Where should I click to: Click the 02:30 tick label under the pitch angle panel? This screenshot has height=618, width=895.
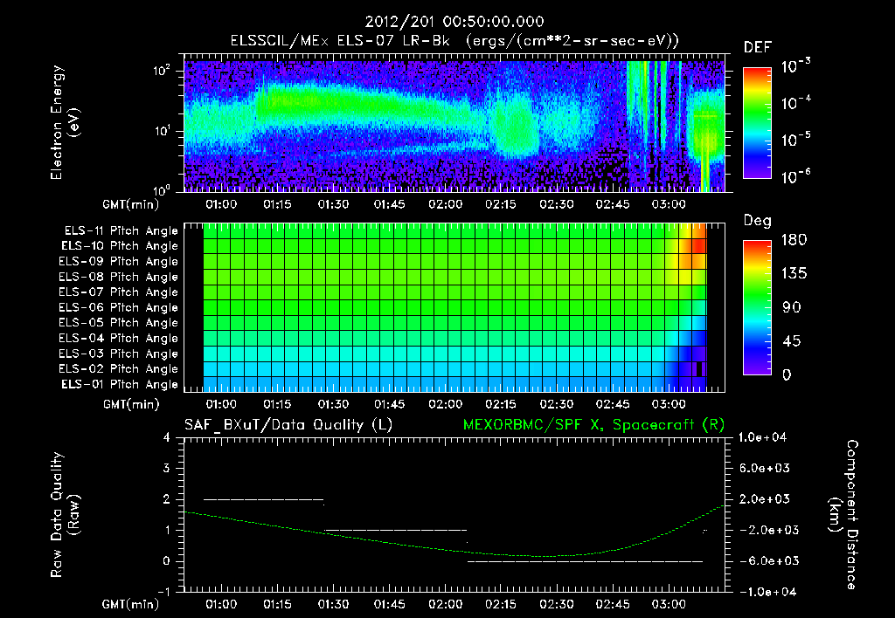pos(557,404)
